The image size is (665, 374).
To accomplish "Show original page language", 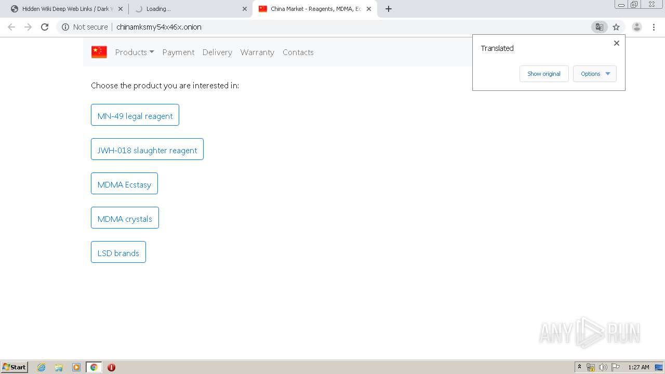I will pyautogui.click(x=544, y=74).
